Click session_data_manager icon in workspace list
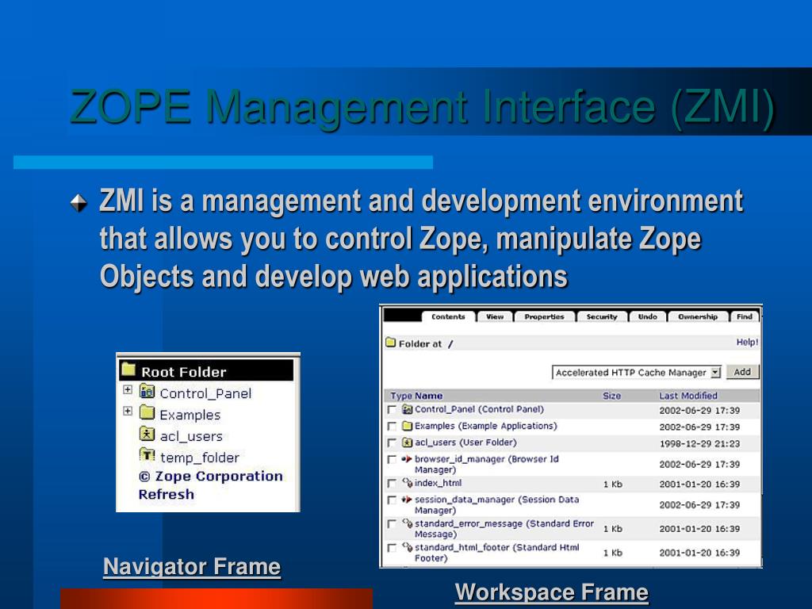Viewport: 812px width, 609px height. pos(407,500)
